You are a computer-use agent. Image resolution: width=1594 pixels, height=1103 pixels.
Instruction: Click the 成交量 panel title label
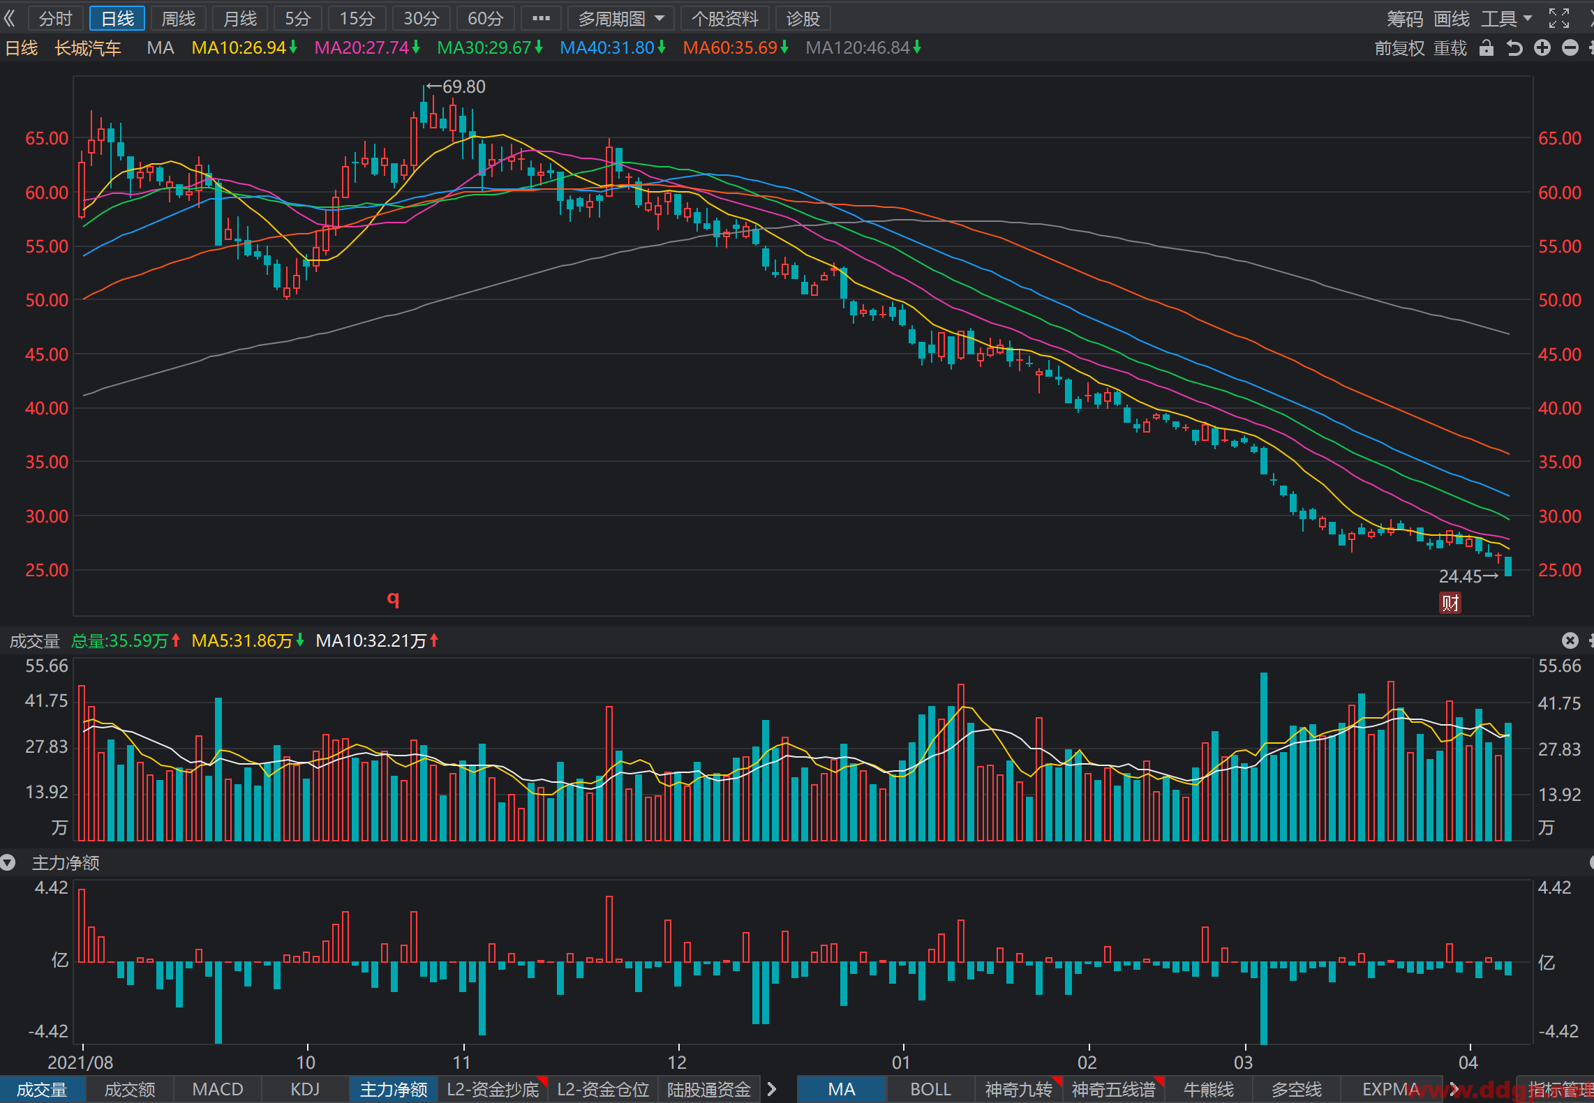[35, 640]
